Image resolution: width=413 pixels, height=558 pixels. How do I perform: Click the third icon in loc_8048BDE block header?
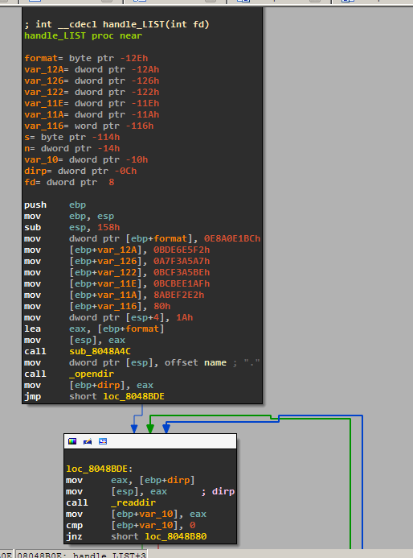coord(103,441)
